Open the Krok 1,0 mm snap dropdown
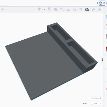 click(x=95, y=104)
